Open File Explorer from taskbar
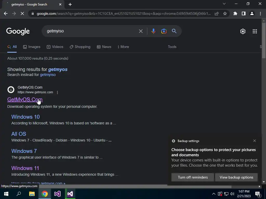Screen dimensions: 266x199 [x=32, y=194]
